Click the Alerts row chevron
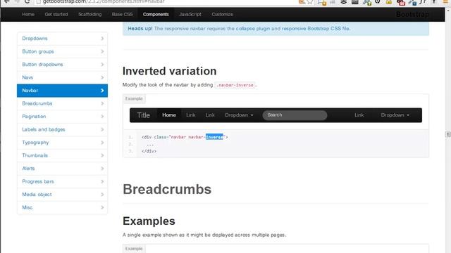Image resolution: width=451 pixels, height=253 pixels. [102, 169]
